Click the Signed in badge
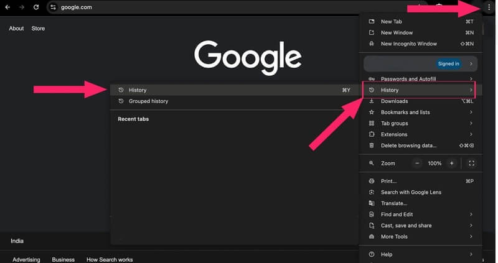 pyautogui.click(x=448, y=64)
